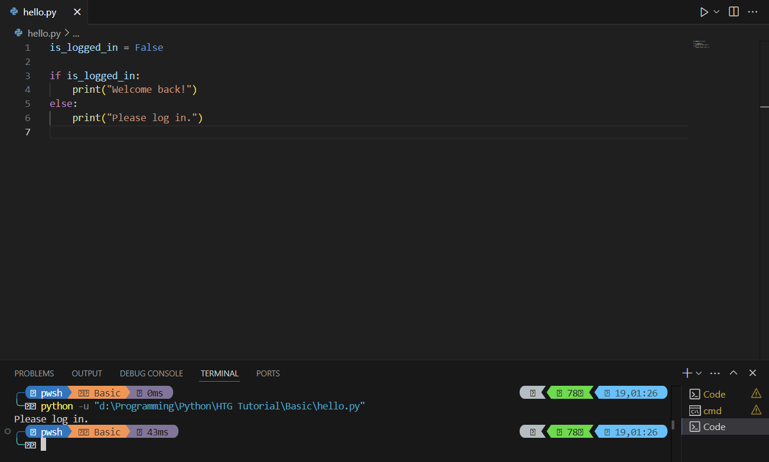Expand run options dropdown beside play button
769x462 pixels.
(x=717, y=12)
